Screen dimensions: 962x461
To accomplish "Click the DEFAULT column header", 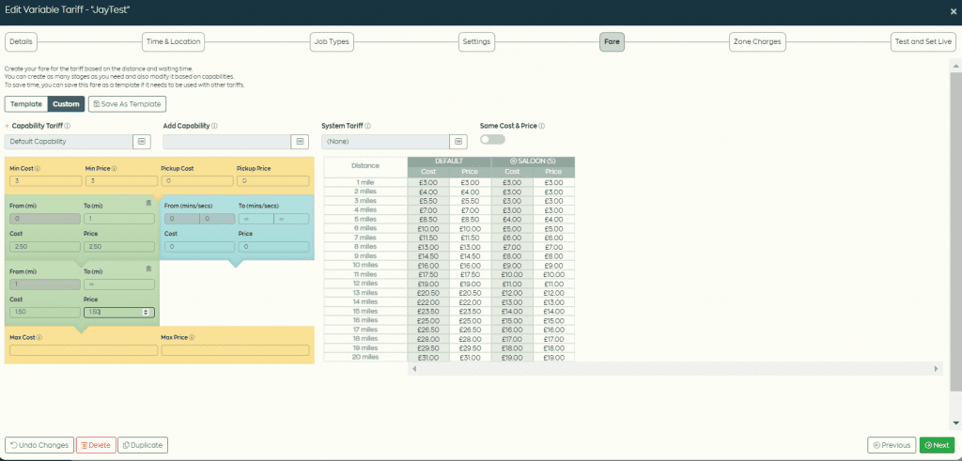I will [x=449, y=161].
